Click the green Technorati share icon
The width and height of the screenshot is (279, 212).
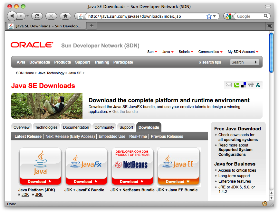point(236,85)
